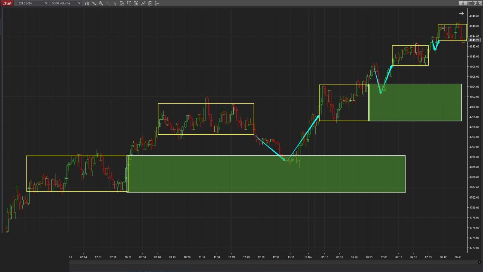This screenshot has width=483, height=272.
Task: Click the current price marker 4813.25
Action: (474, 40)
